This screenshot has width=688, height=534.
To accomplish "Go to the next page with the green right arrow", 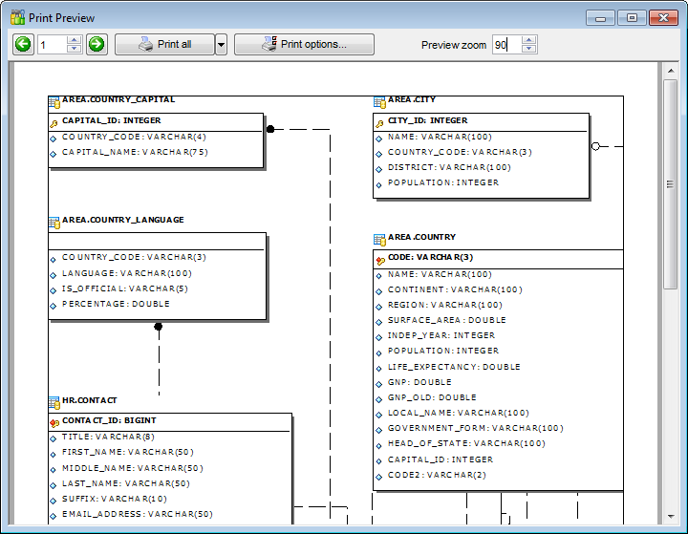I will 97,44.
